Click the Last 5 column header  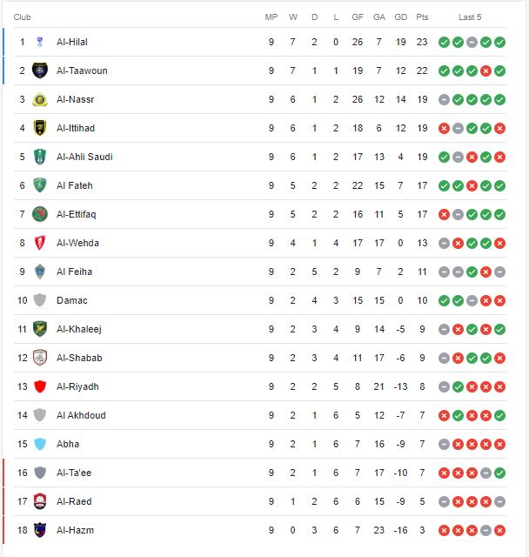[x=471, y=17]
